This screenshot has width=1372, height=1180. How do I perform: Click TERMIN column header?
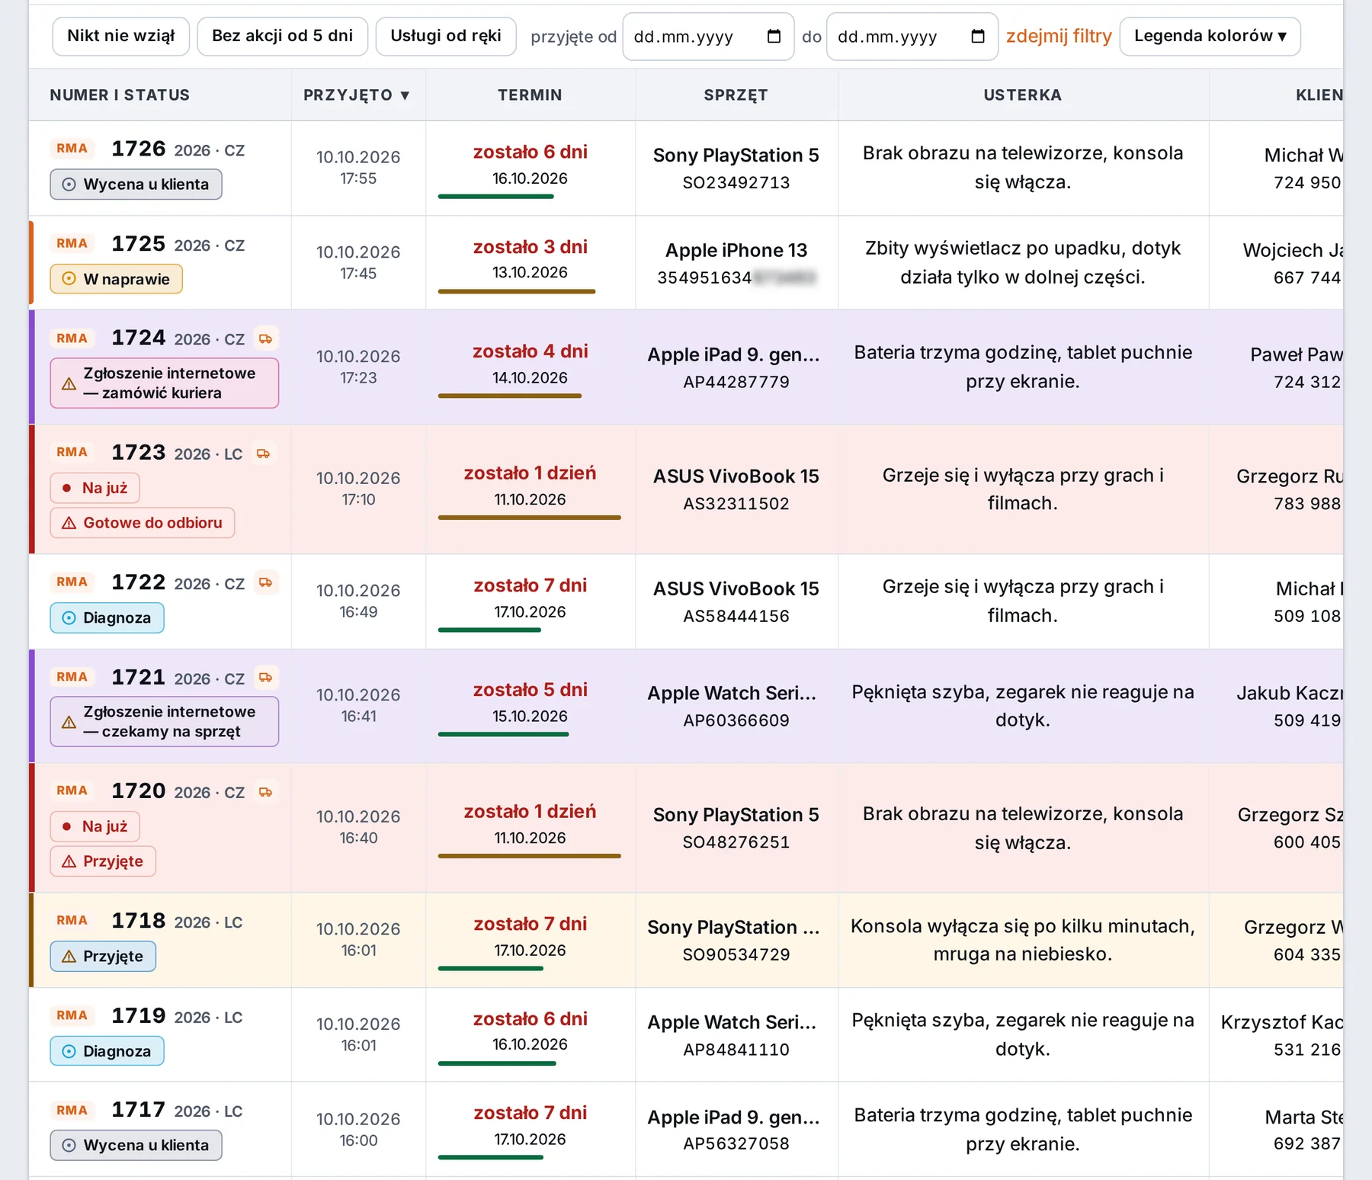530,95
